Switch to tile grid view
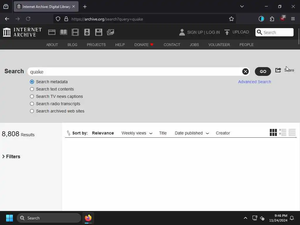 point(273,132)
